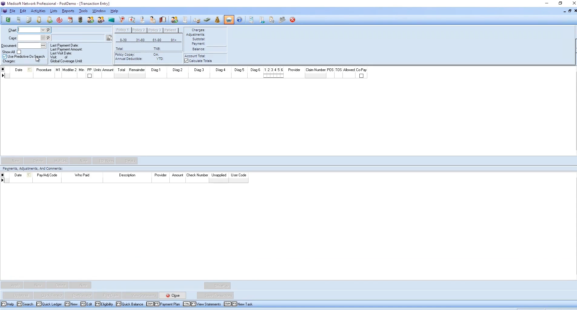Click the Patients/Guarantors toolbar icon
Screen dimensions: 577x310
101,20
